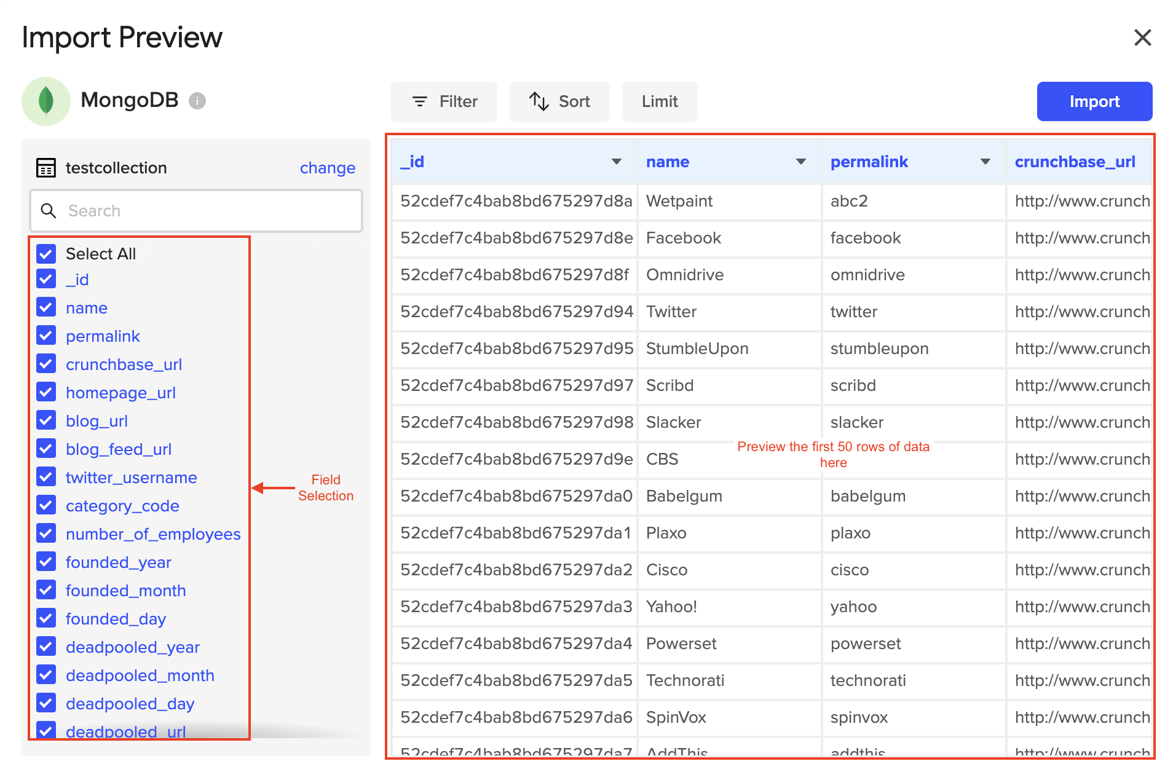Click the testcollection table icon

[46, 168]
